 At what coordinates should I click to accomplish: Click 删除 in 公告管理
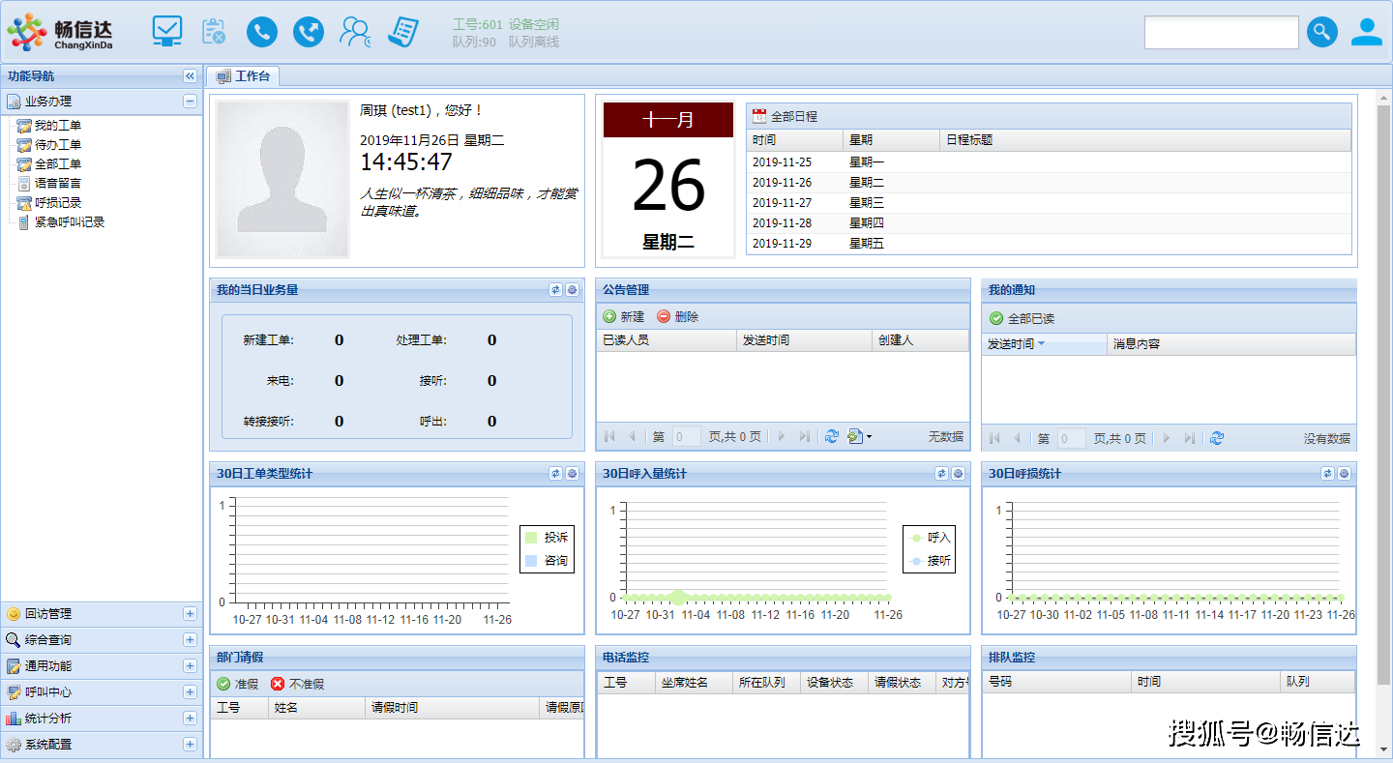[x=677, y=317]
